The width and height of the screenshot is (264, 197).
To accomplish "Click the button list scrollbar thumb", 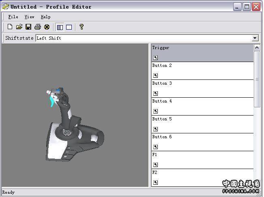I will (257, 79).
